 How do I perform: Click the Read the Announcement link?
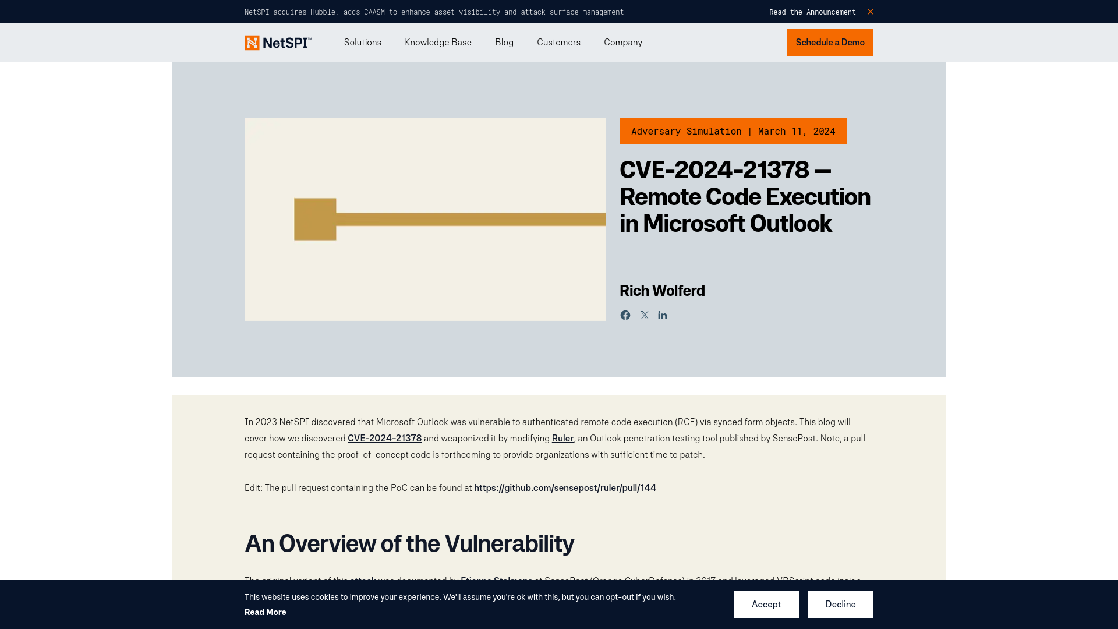[x=812, y=12]
